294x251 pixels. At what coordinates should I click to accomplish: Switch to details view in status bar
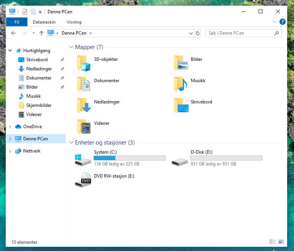coord(273,241)
